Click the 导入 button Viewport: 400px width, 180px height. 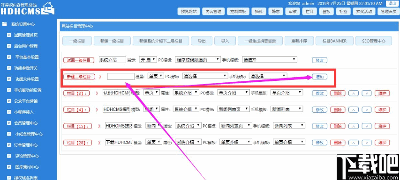[225, 41]
